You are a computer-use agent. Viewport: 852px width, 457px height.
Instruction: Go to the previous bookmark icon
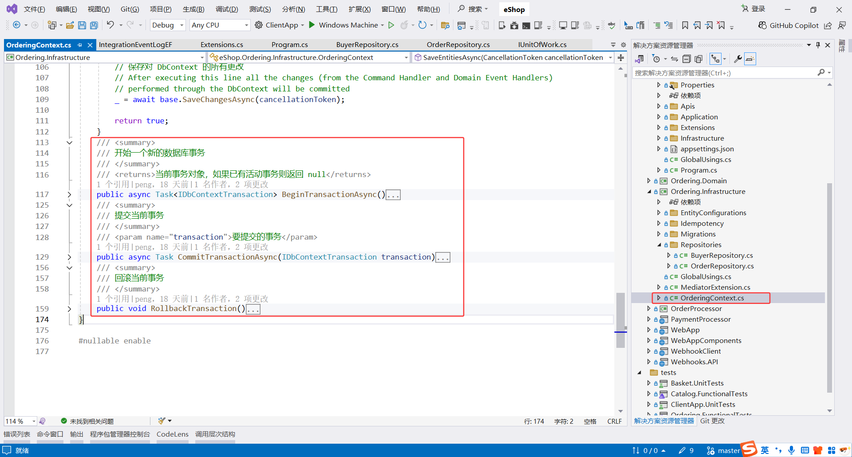point(697,25)
